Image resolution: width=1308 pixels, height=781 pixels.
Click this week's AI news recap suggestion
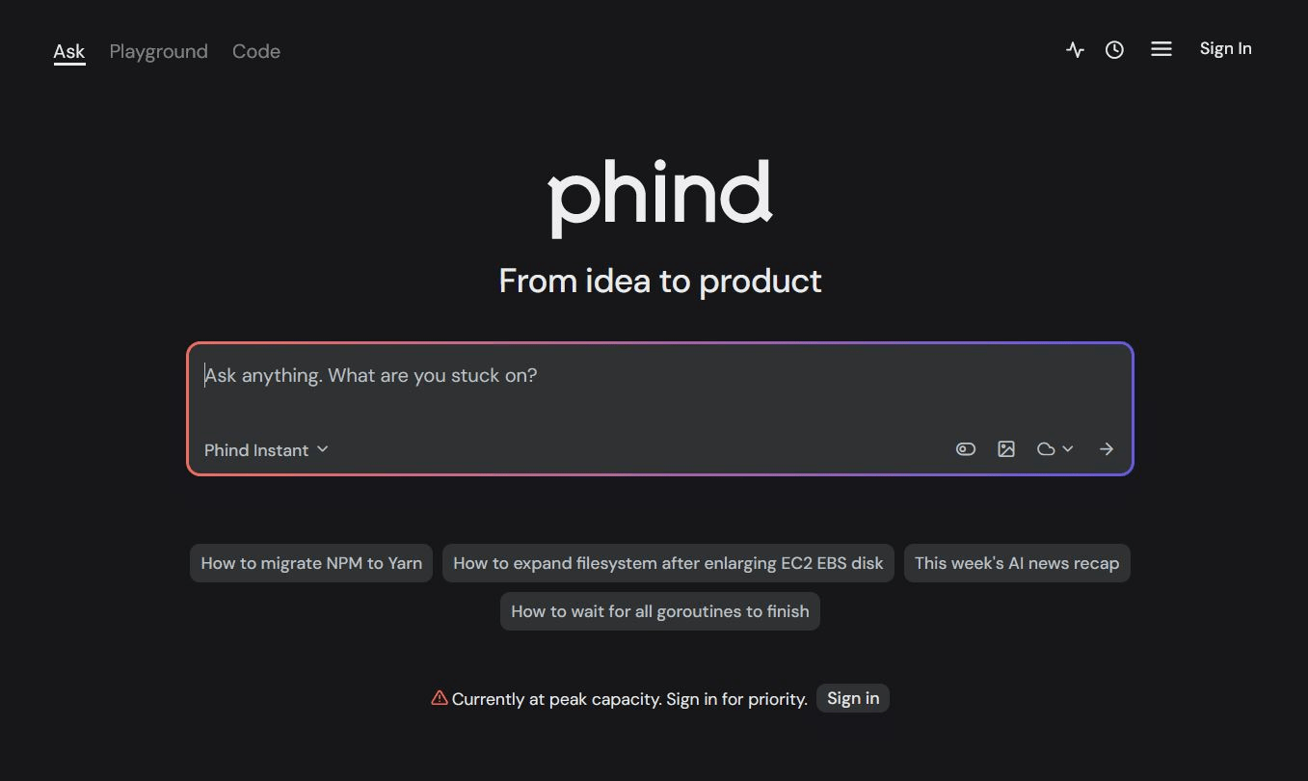(1017, 562)
